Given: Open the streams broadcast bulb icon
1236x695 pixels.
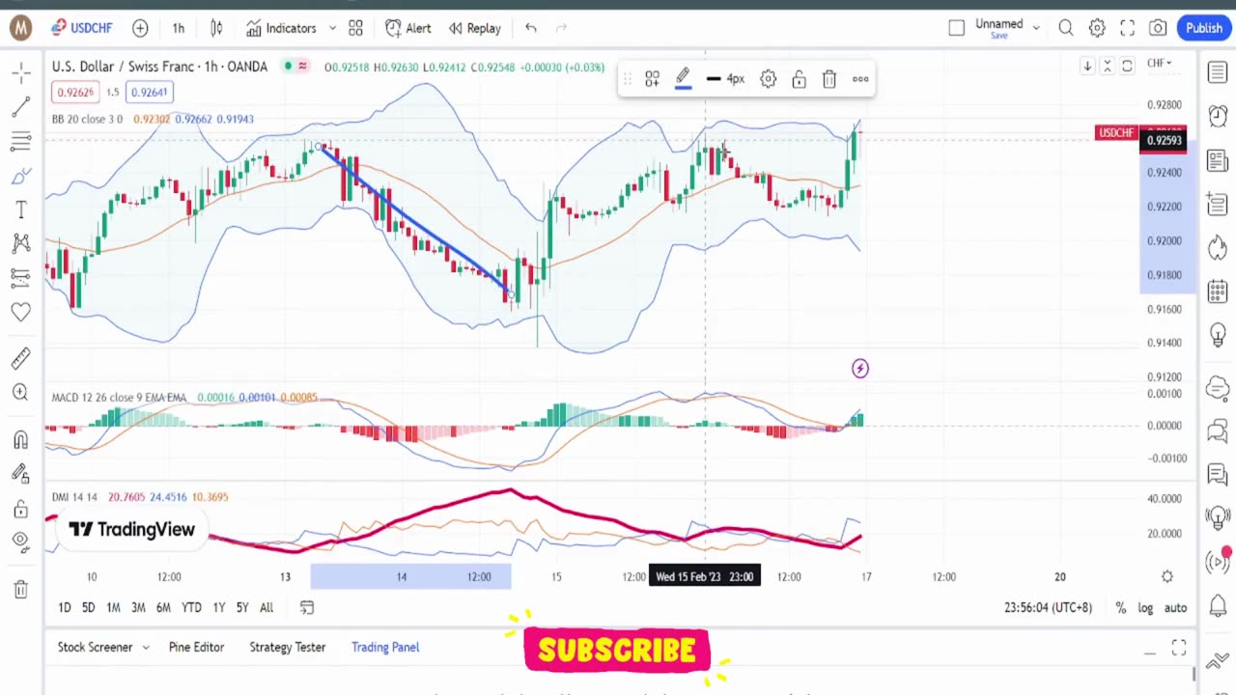Looking at the screenshot, I should pos(1218,516).
